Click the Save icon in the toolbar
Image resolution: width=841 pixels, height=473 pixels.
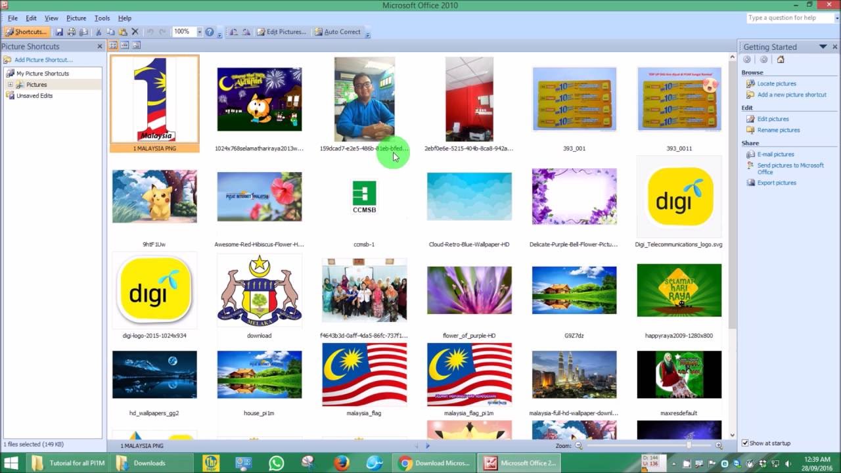pyautogui.click(x=59, y=32)
